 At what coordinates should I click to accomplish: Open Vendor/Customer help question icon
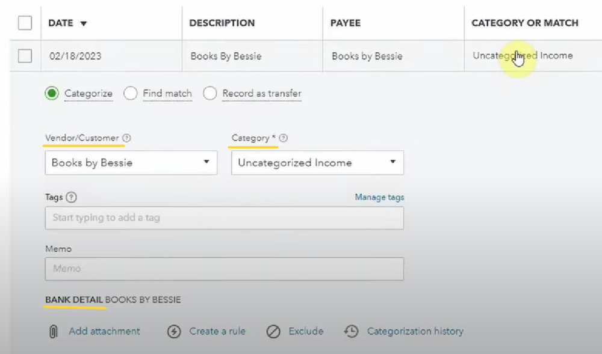126,138
